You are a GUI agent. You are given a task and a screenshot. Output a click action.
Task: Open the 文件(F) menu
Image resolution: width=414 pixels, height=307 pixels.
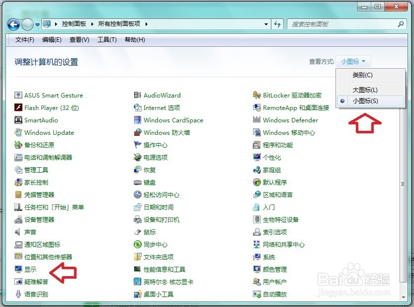(x=24, y=40)
